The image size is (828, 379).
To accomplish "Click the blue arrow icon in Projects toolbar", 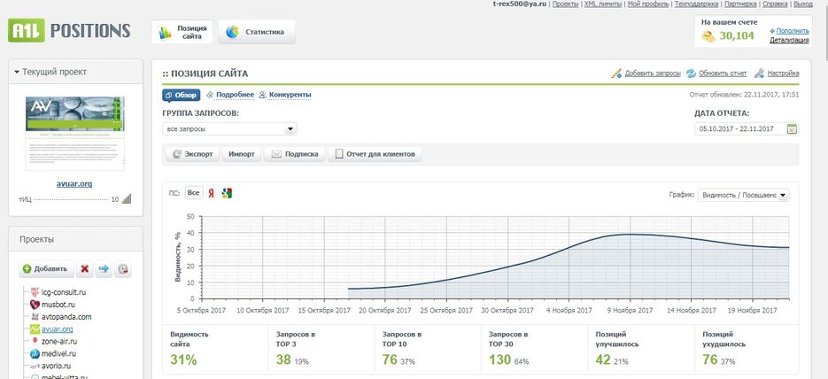I will pyautogui.click(x=104, y=268).
